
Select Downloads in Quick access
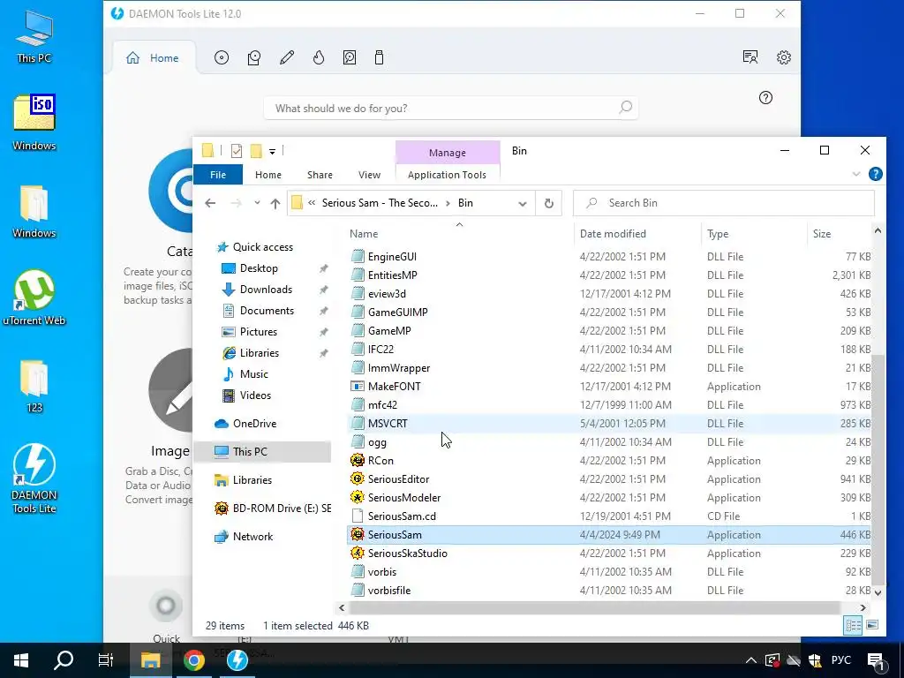click(x=265, y=290)
